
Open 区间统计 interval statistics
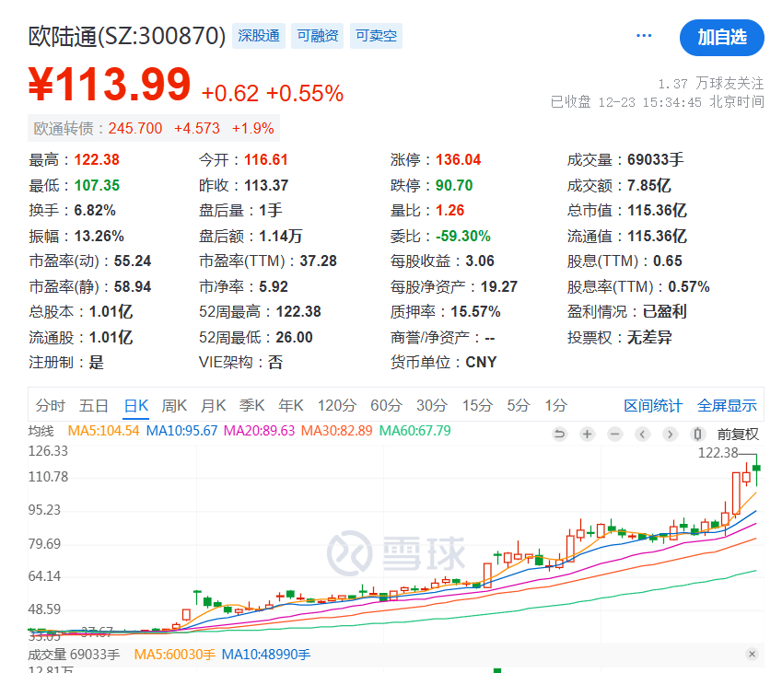654,404
